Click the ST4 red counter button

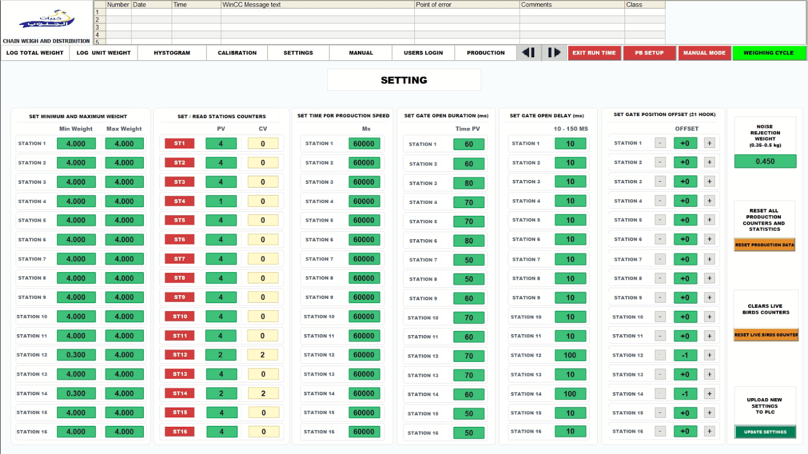click(180, 201)
